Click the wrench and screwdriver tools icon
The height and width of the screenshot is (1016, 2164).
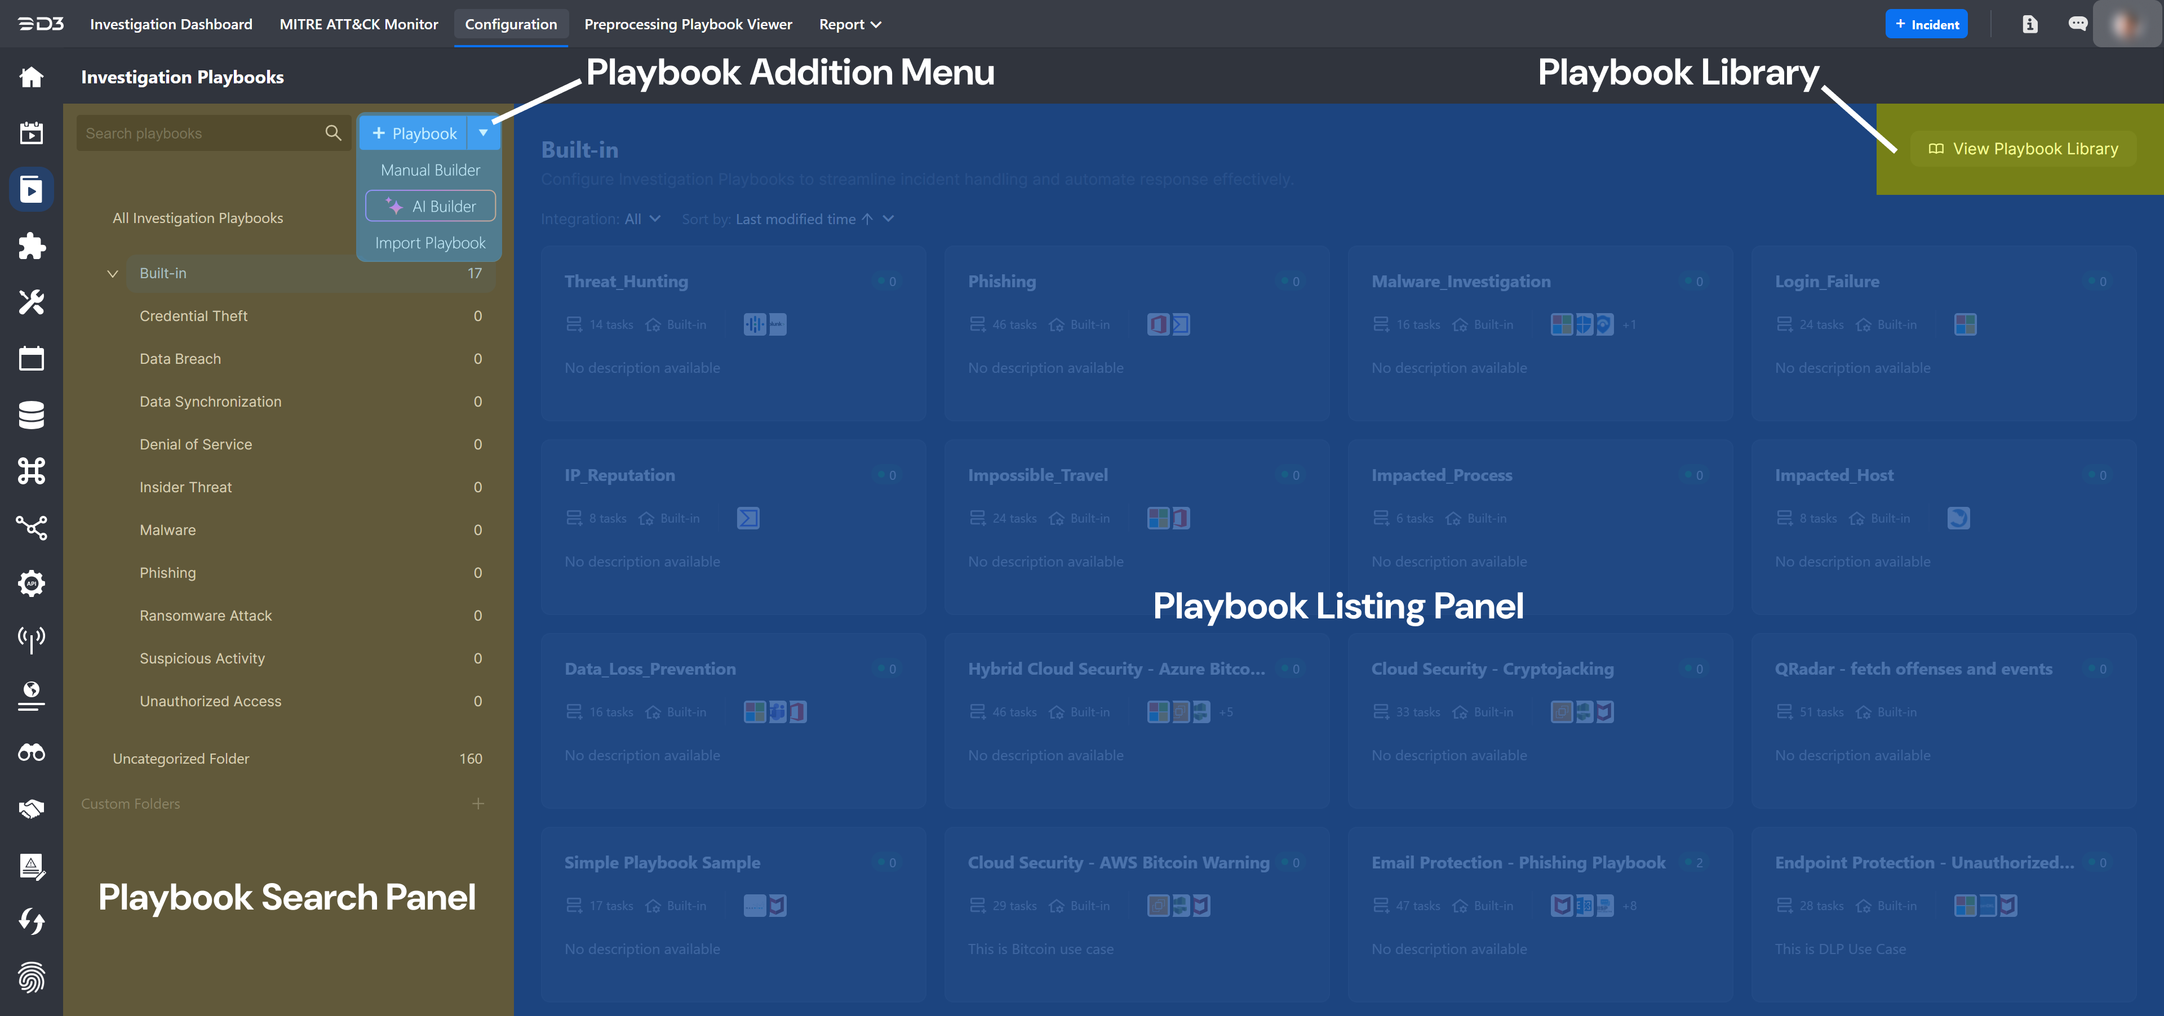coord(31,302)
